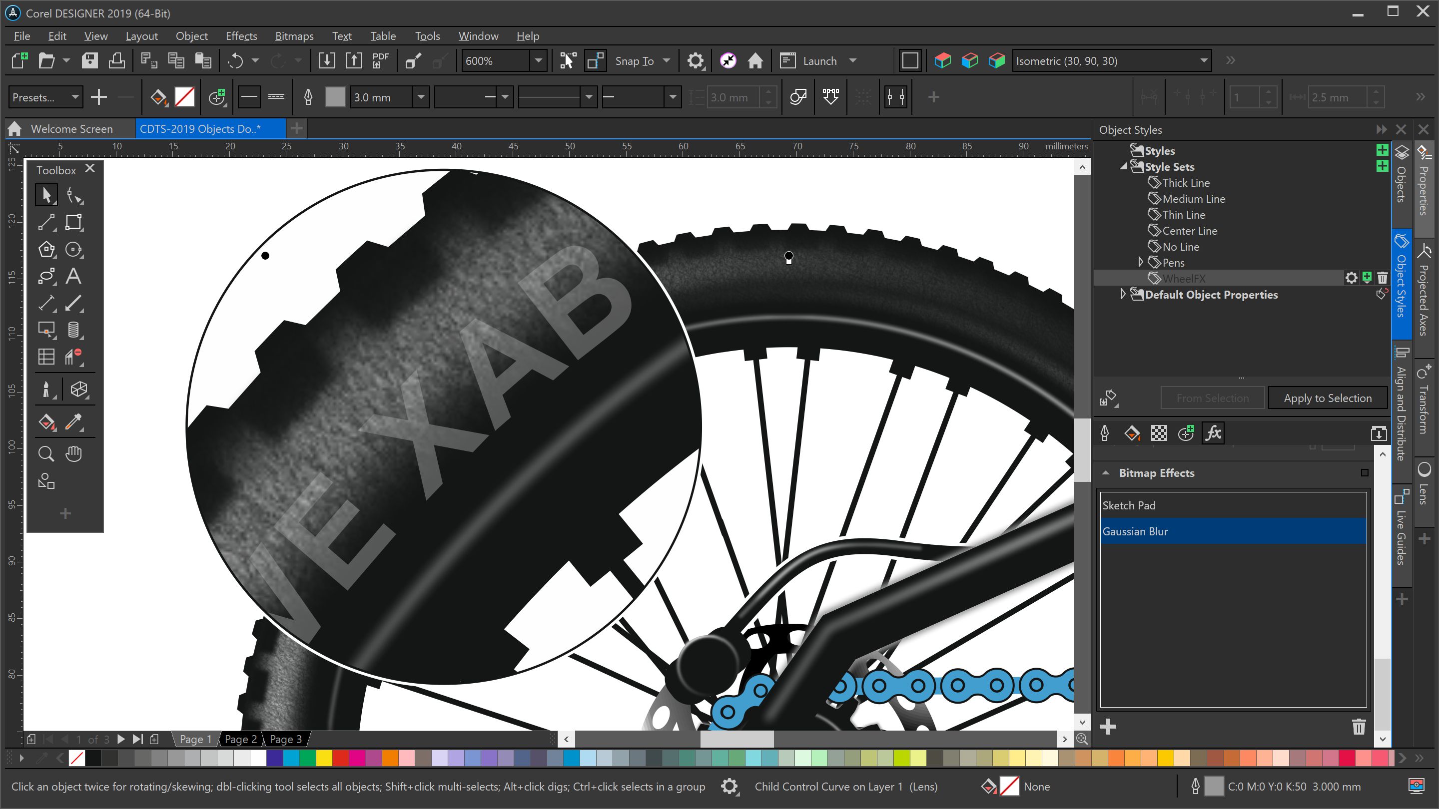Screen dimensions: 1439x809
Task: Open the zoom level dropdown showing 600%
Action: click(538, 60)
